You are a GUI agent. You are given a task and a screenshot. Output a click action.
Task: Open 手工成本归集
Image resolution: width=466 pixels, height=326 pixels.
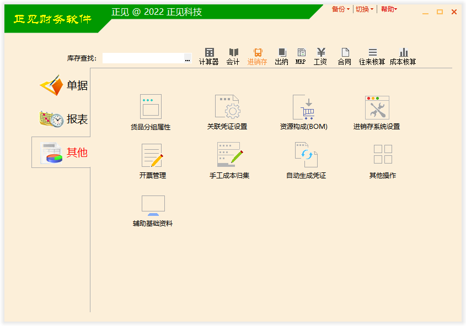click(229, 161)
